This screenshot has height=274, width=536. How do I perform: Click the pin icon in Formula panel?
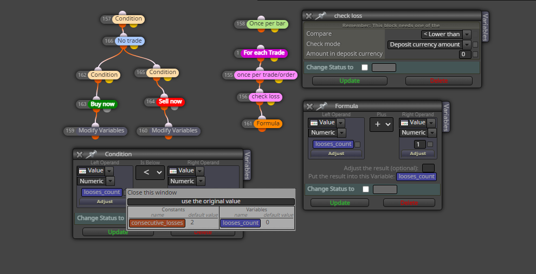tap(321, 106)
